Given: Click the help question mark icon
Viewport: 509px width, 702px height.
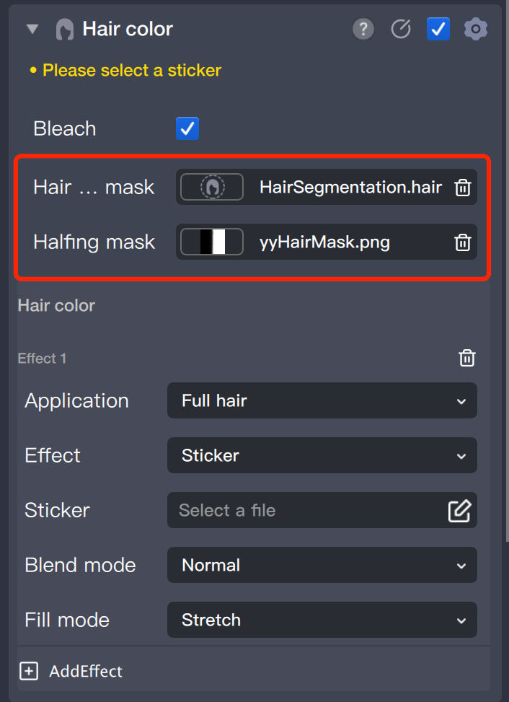Looking at the screenshot, I should coord(363,29).
